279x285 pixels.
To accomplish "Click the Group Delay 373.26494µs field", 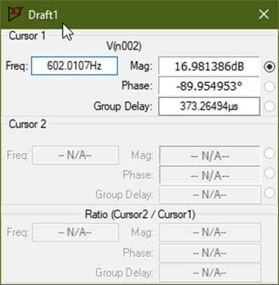I will (209, 106).
